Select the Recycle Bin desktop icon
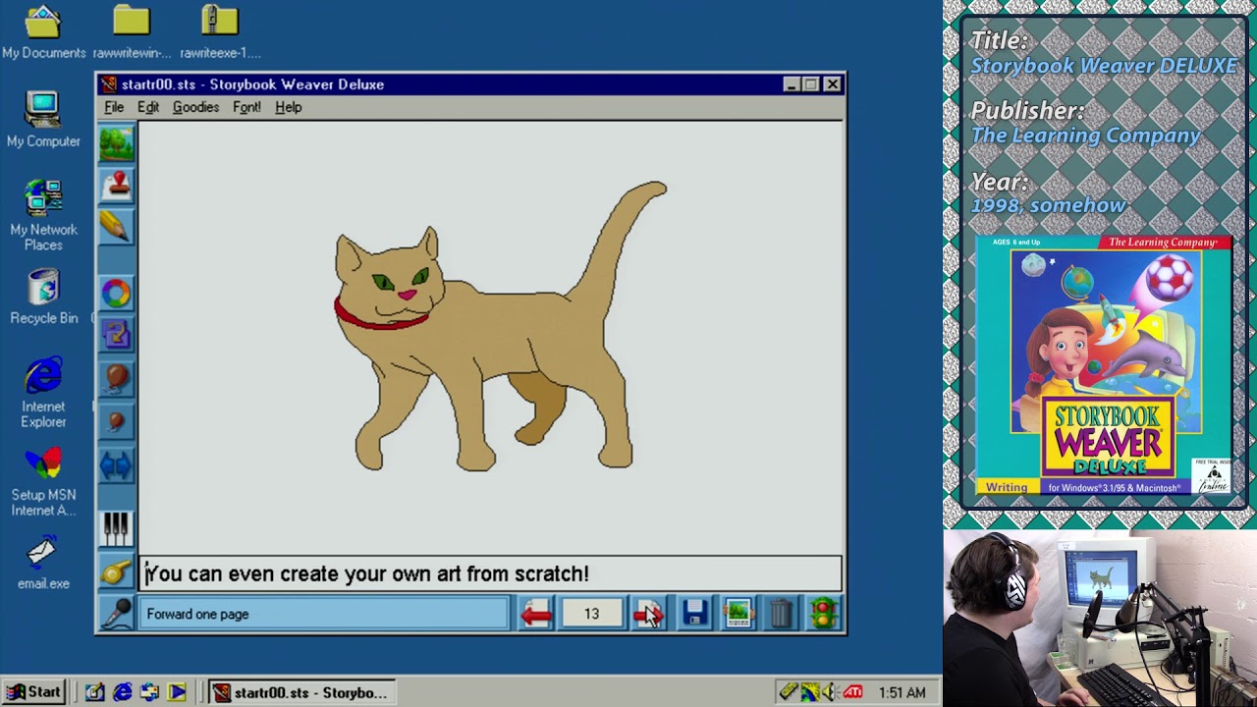 [x=43, y=298]
